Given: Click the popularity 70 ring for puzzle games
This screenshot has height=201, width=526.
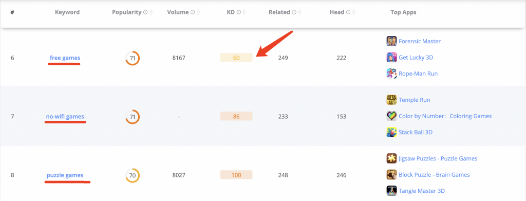Looking at the screenshot, I should [x=133, y=175].
